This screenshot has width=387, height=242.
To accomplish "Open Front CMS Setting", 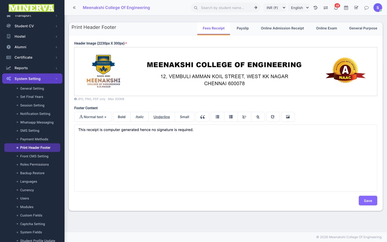I will [x=34, y=156].
